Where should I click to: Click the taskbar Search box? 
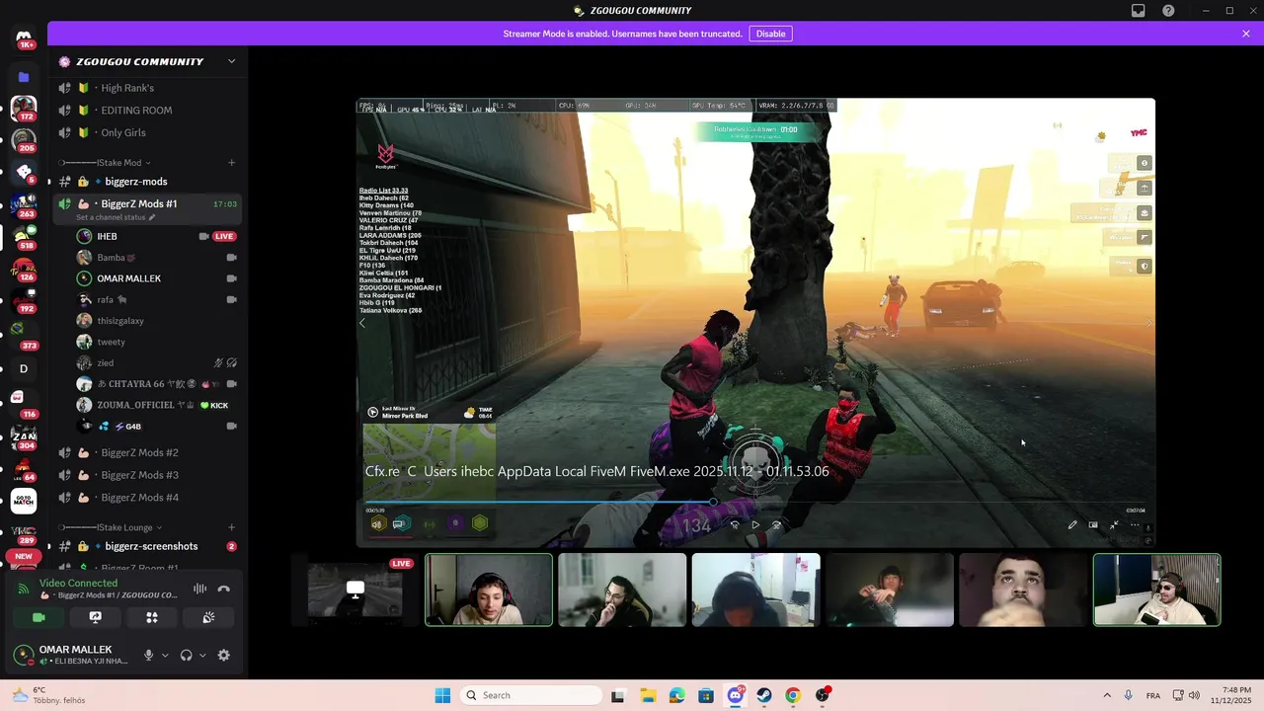pyautogui.click(x=533, y=695)
